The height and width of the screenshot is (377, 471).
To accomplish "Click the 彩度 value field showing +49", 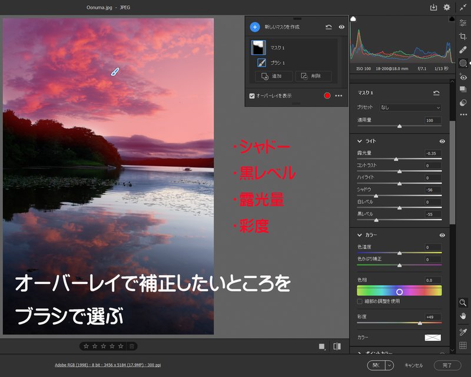I will point(433,317).
